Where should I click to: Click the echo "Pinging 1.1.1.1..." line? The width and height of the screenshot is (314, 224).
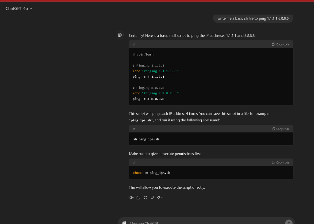click(x=156, y=71)
